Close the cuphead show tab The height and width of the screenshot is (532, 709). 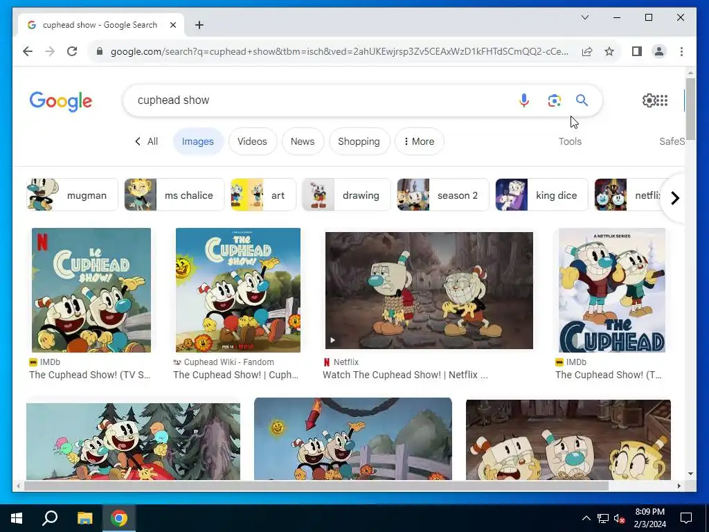tap(172, 25)
